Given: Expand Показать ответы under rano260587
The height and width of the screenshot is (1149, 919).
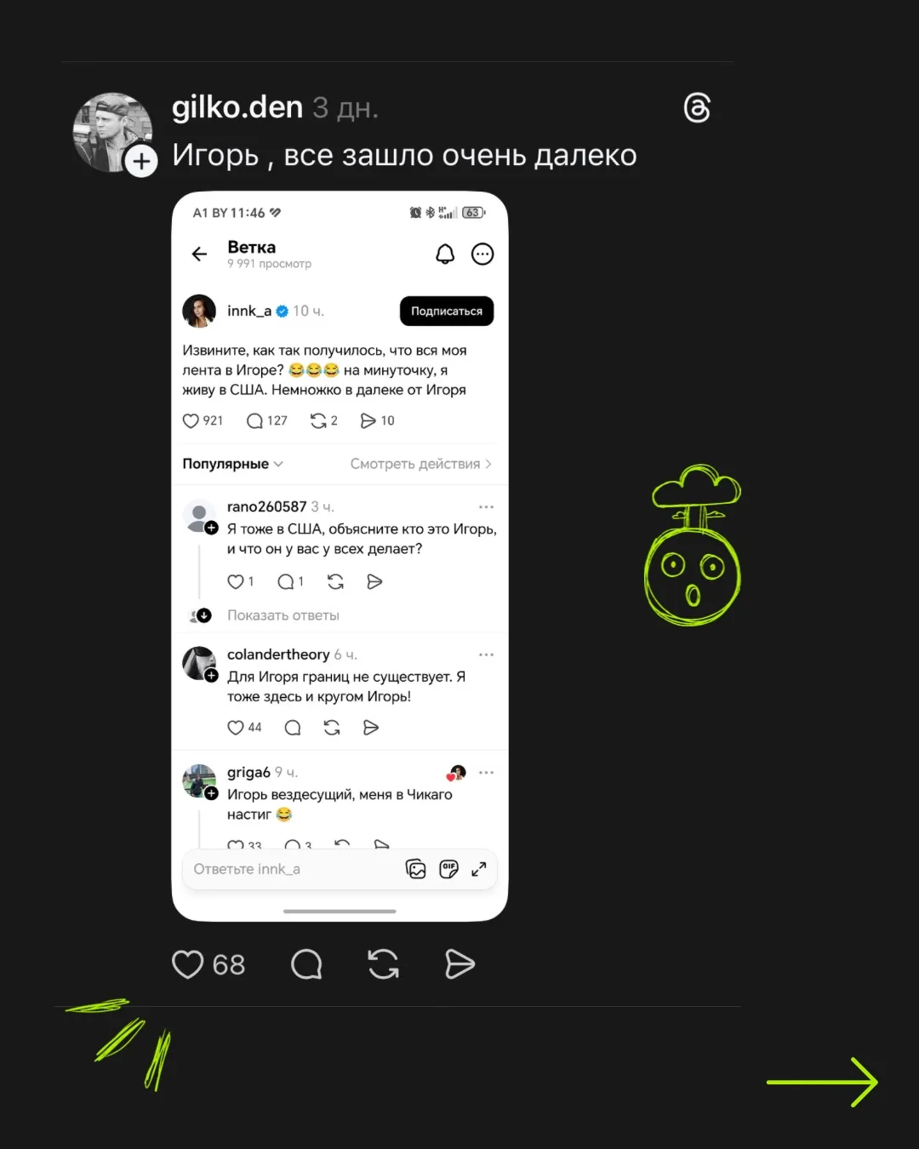Looking at the screenshot, I should tap(283, 615).
